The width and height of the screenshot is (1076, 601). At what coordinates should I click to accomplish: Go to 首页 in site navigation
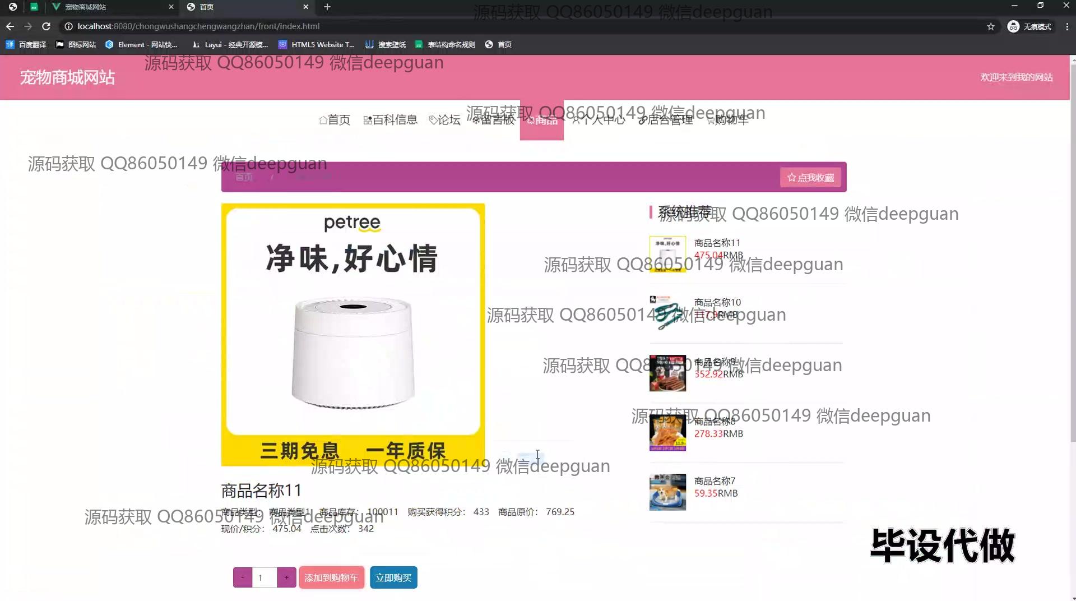point(335,120)
